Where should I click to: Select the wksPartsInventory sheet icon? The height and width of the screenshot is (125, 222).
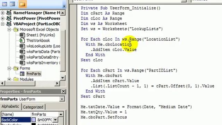[22, 62]
